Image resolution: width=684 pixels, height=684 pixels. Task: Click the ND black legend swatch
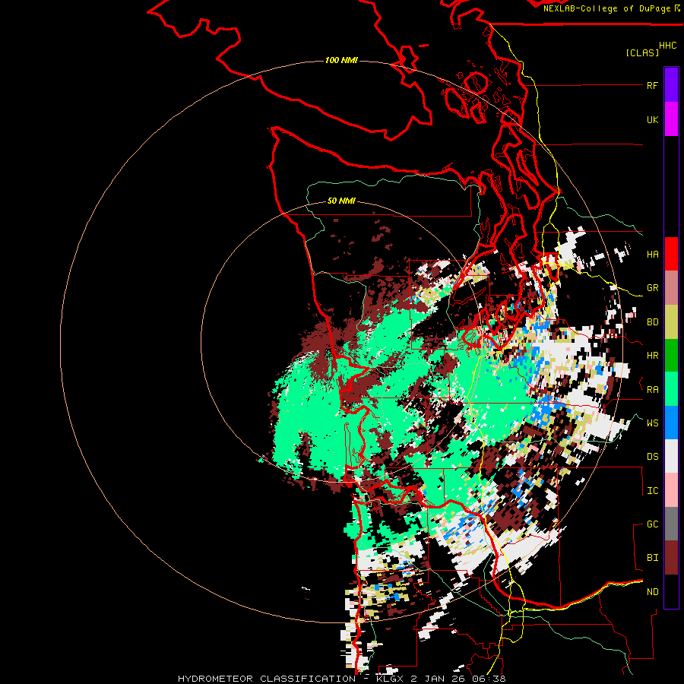tap(671, 591)
